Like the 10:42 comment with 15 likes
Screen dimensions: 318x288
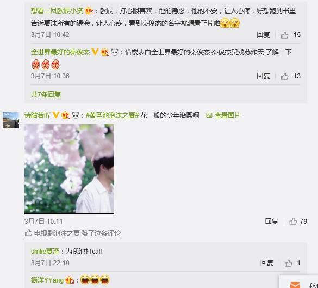(284, 35)
